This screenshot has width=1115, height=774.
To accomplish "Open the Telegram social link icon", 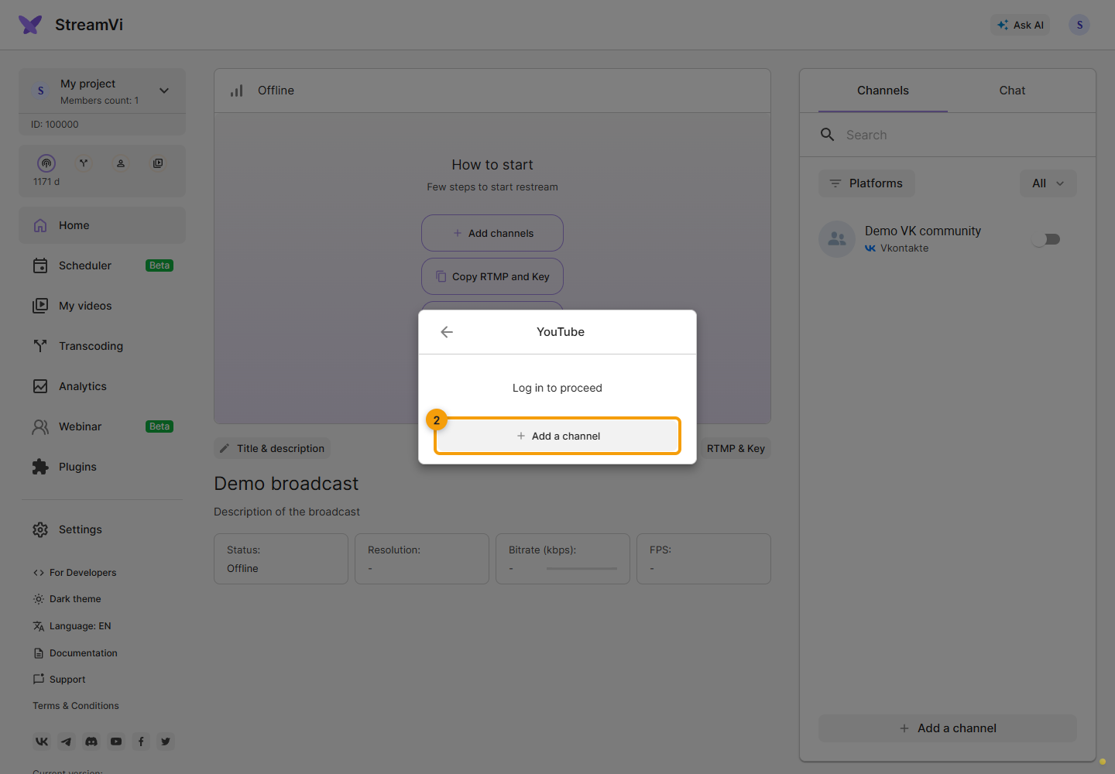I will (x=67, y=741).
